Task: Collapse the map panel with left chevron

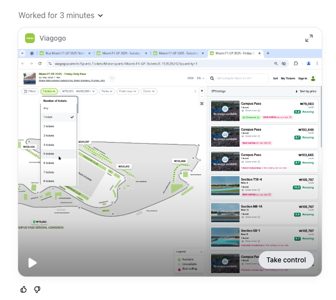Action: pos(195,92)
